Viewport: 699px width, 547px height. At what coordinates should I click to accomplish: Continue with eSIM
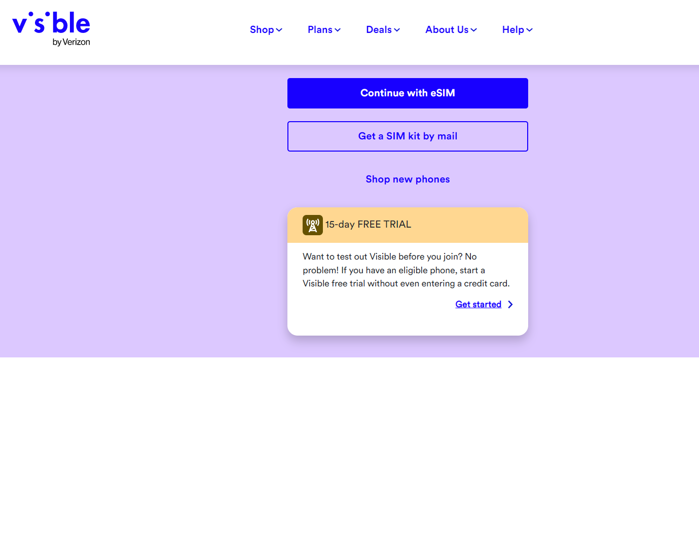pos(408,93)
